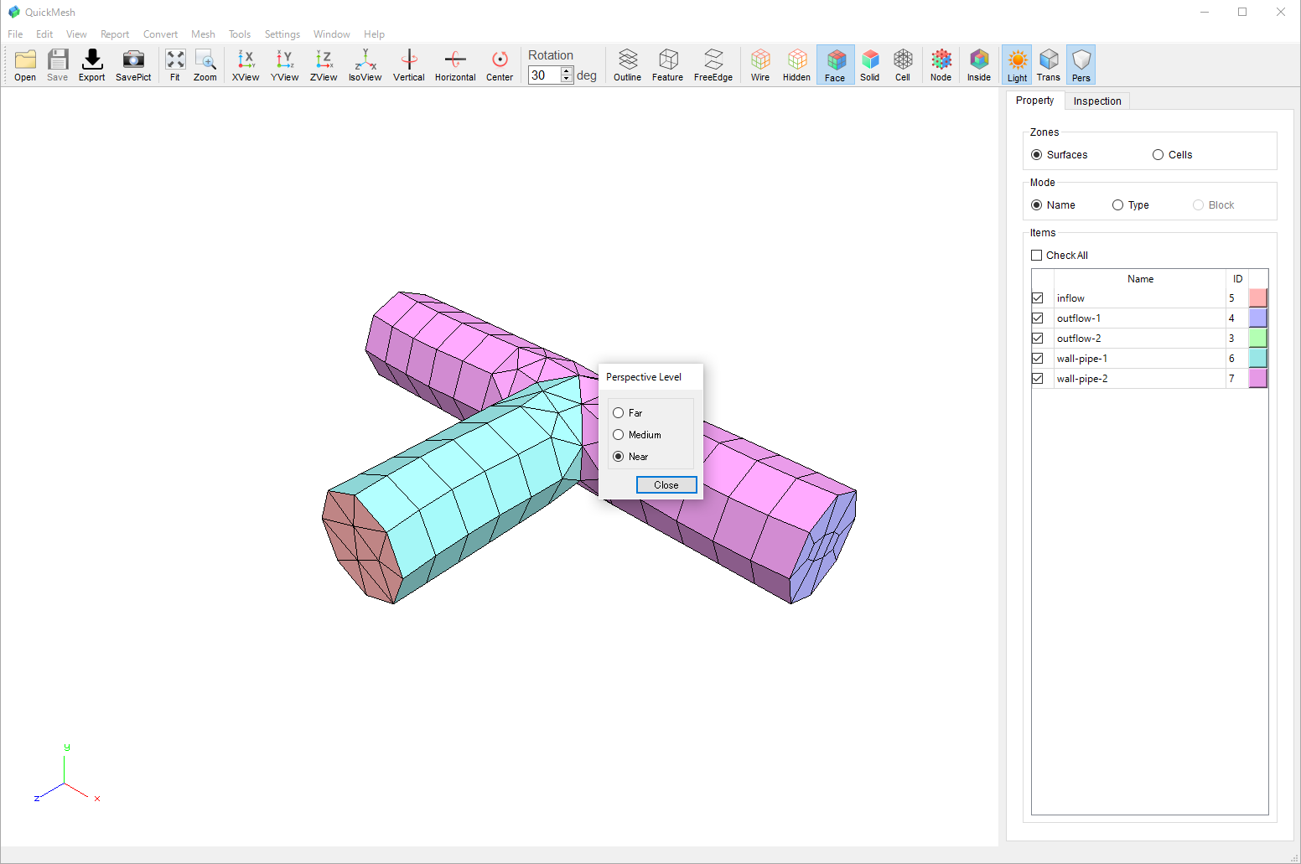Switch to ZView orientation
The image size is (1301, 864).
[324, 65]
